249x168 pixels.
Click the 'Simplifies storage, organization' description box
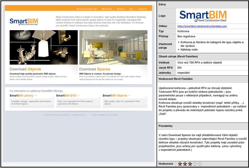tap(32, 103)
